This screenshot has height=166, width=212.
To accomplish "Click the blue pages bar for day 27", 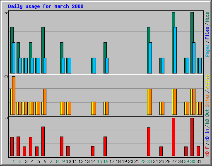I will (175, 50).
